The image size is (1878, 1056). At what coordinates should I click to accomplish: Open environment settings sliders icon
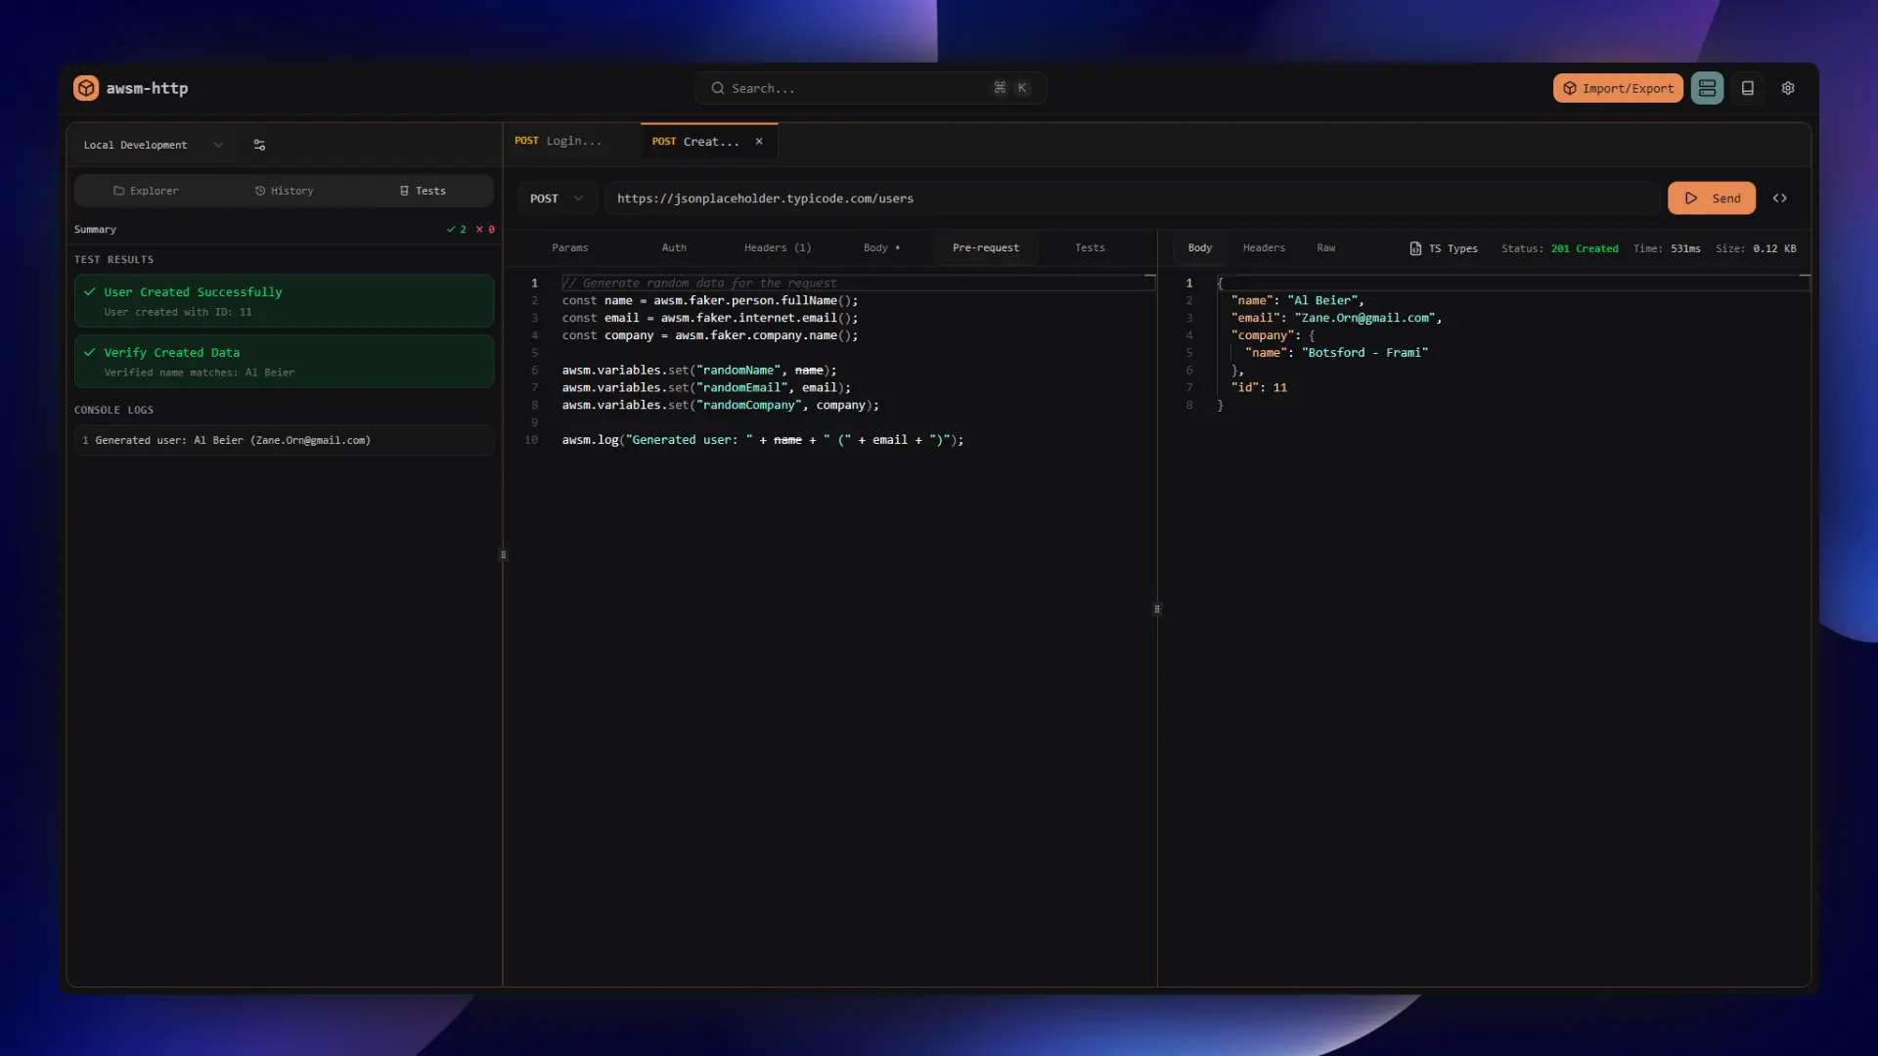point(259,145)
